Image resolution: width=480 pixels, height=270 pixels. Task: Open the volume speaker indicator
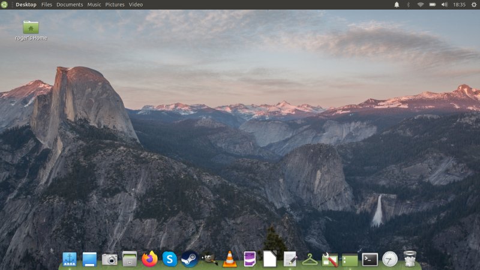(445, 5)
